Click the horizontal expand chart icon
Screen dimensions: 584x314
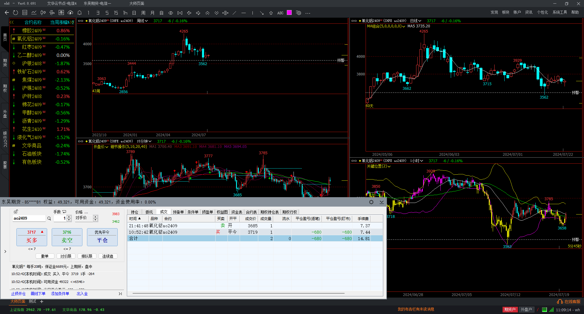pyautogui.click(x=180, y=13)
